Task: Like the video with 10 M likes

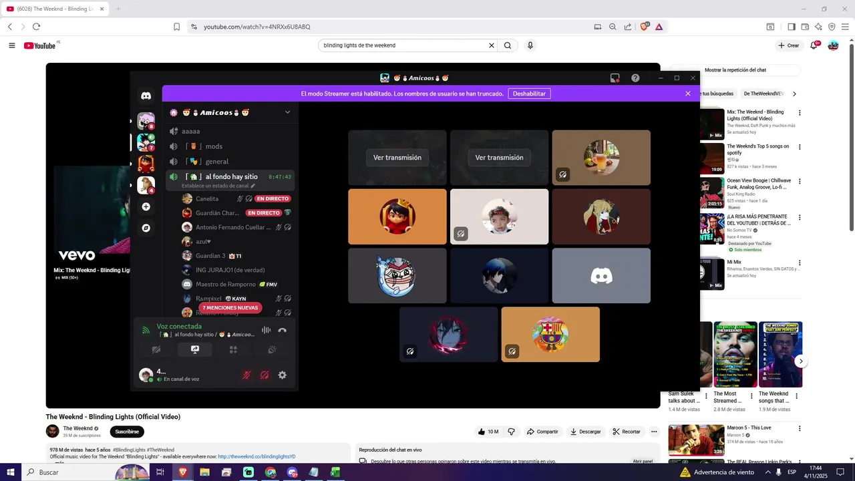Action: click(488, 432)
